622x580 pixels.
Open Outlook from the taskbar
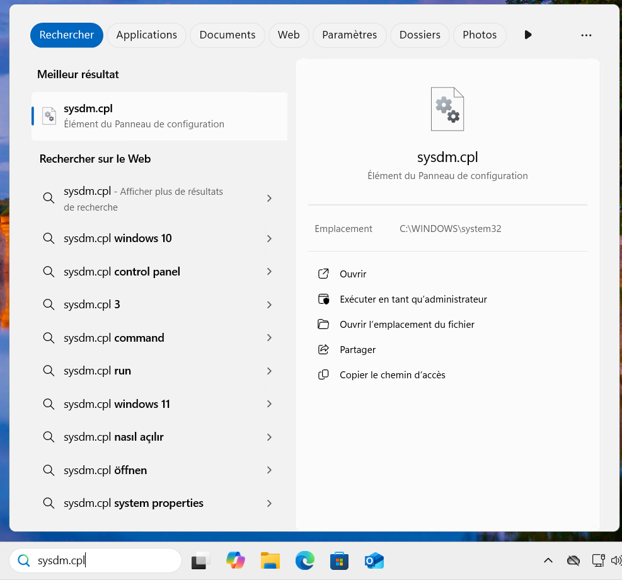374,560
